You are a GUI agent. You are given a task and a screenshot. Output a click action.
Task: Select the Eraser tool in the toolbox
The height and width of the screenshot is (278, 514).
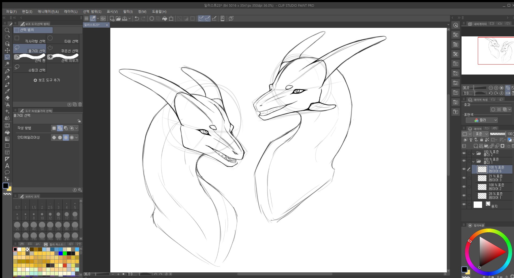click(x=7, y=98)
